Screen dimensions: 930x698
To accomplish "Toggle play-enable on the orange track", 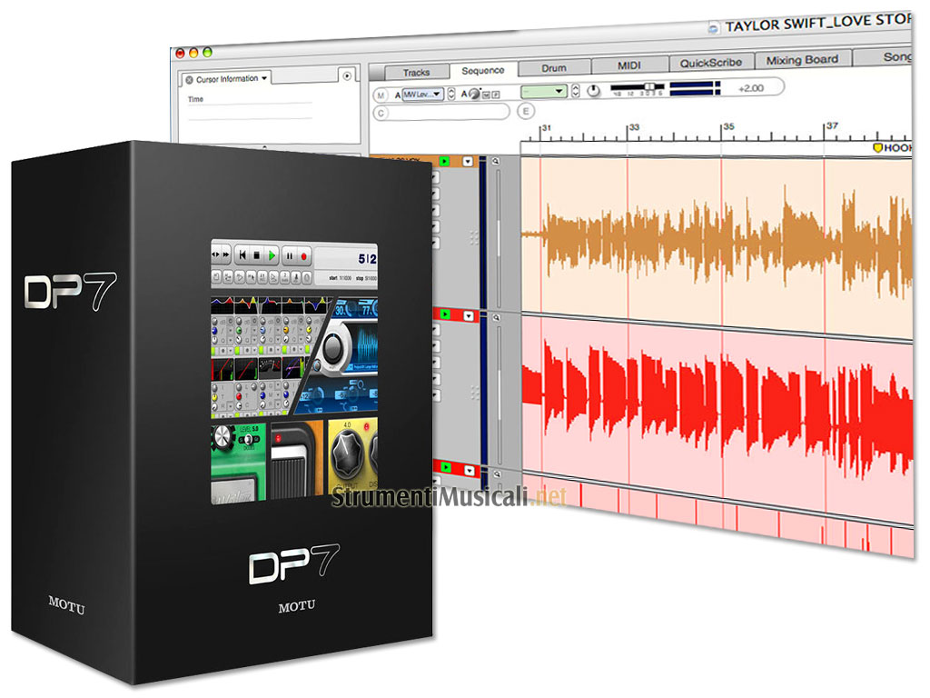I will tap(445, 161).
